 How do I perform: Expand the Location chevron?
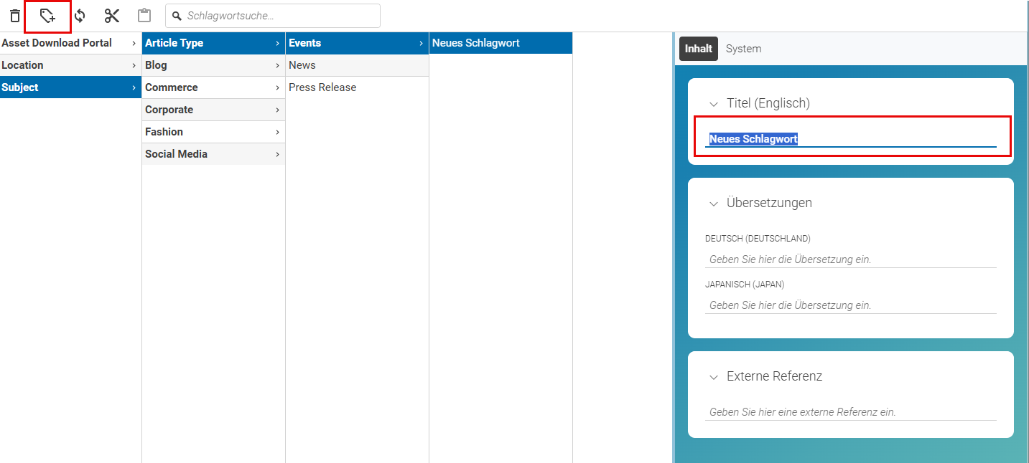[134, 66]
